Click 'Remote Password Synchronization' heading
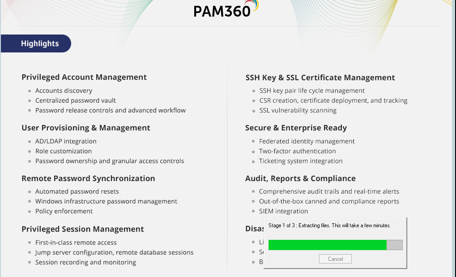The image size is (456, 277). click(x=88, y=178)
